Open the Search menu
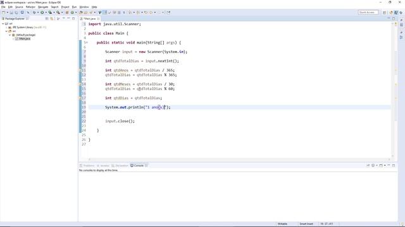405x227 pixels. coord(54,7)
